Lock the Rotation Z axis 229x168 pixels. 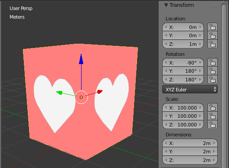[213, 80]
